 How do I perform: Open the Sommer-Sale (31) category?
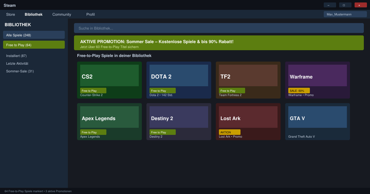pyautogui.click(x=20, y=71)
